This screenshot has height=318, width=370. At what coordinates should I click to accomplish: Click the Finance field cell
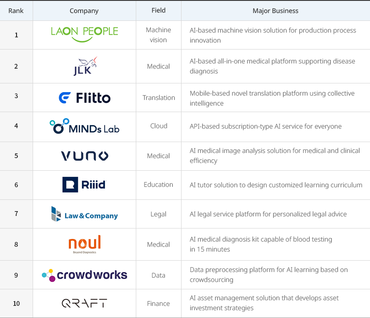[158, 303]
